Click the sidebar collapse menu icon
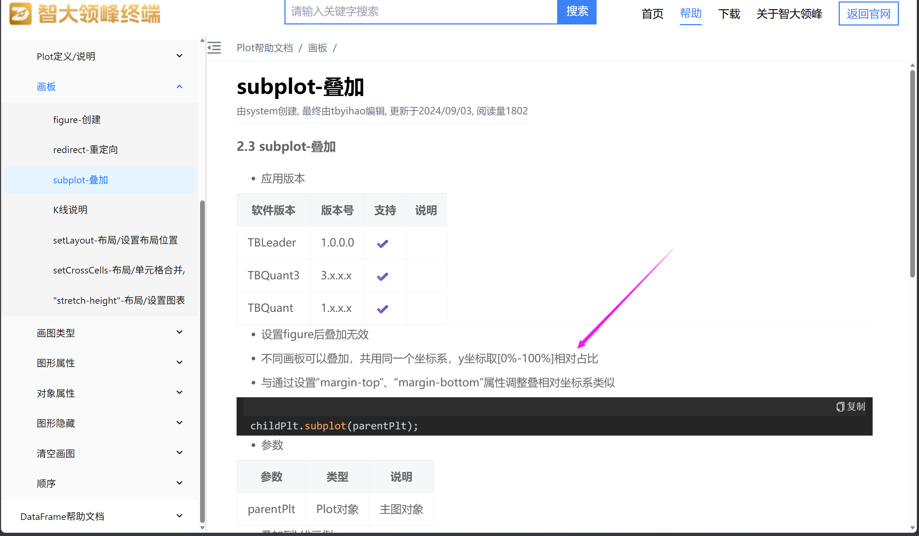 [214, 48]
